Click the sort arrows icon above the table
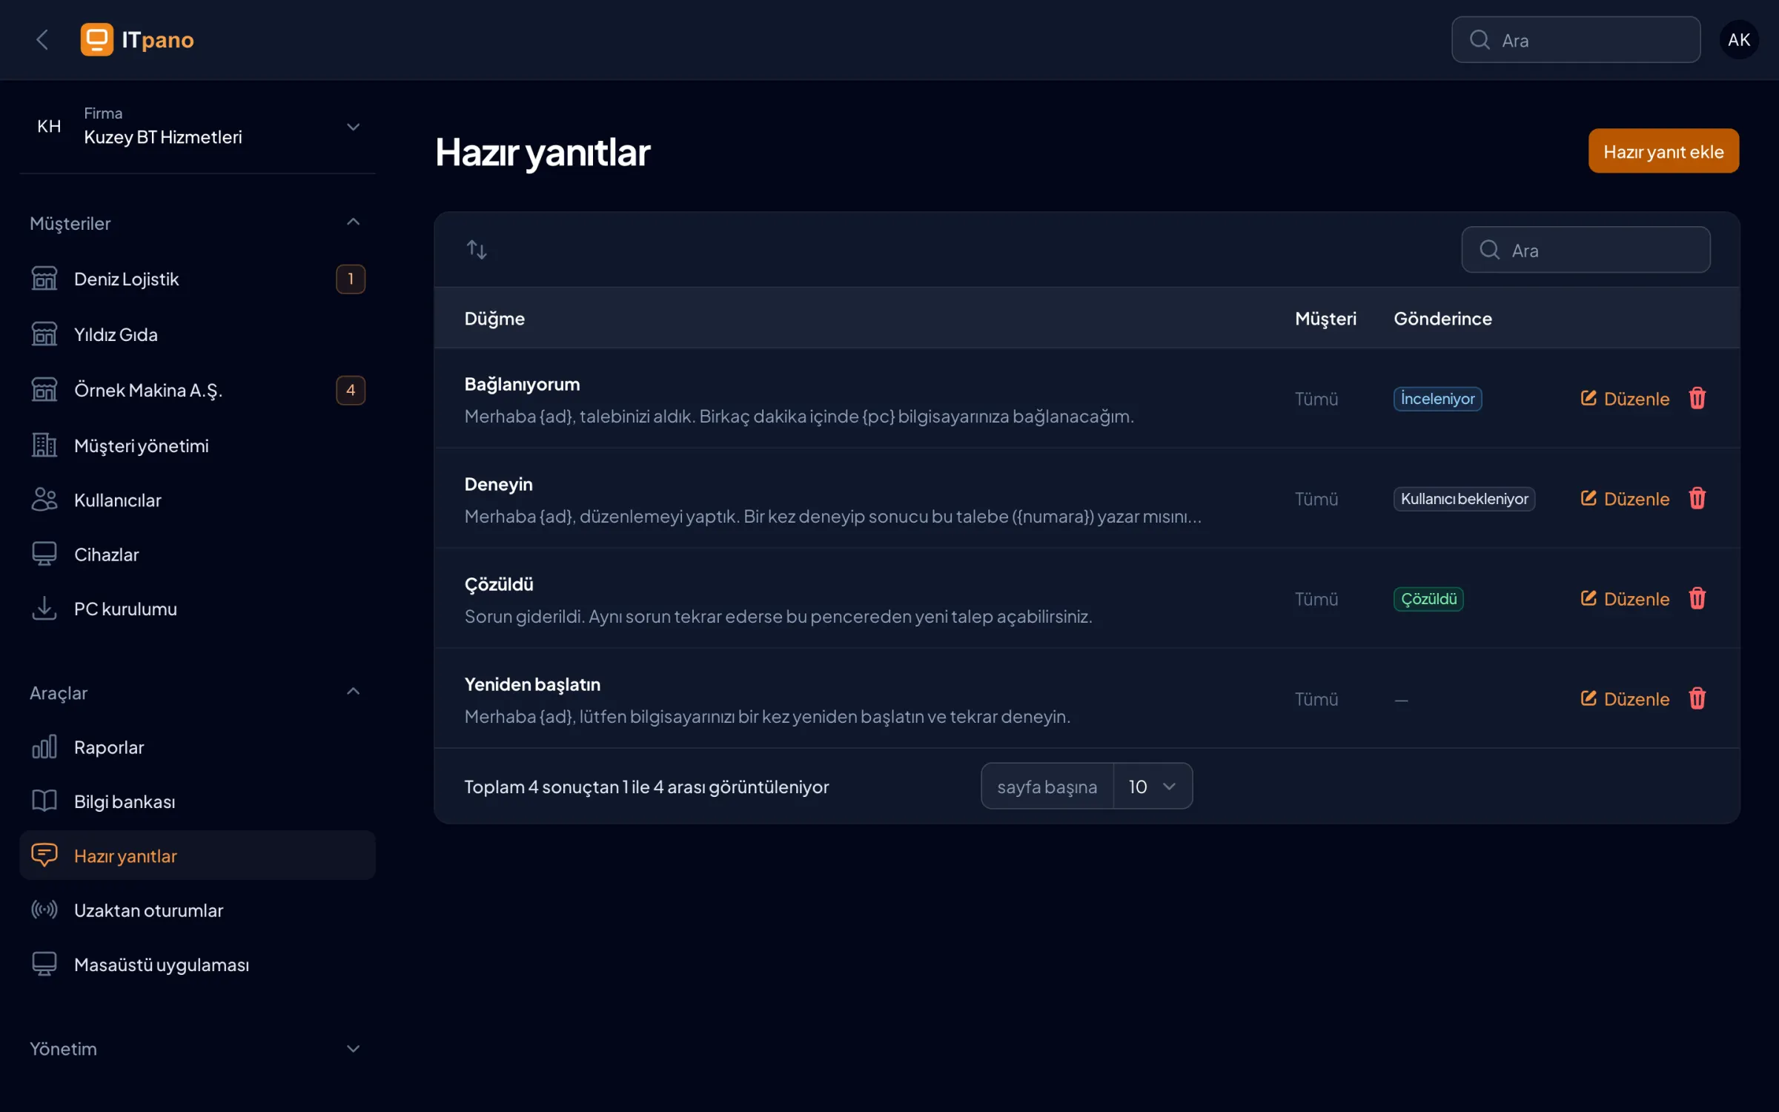This screenshot has width=1779, height=1112. [x=477, y=250]
